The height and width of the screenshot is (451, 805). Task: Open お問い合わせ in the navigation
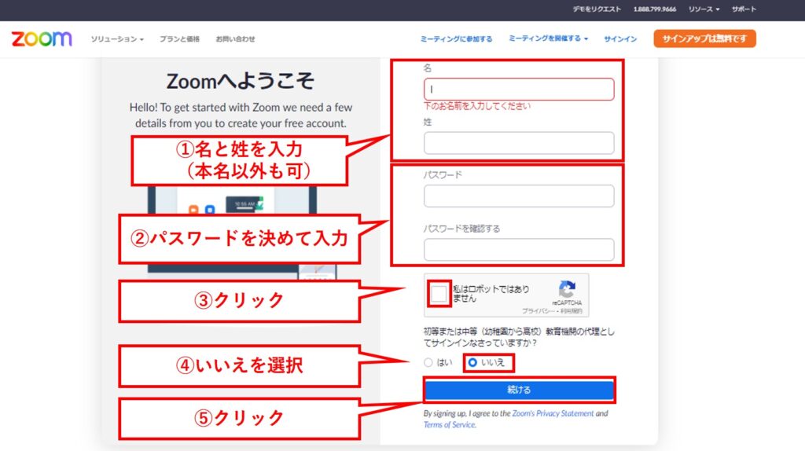click(x=235, y=39)
